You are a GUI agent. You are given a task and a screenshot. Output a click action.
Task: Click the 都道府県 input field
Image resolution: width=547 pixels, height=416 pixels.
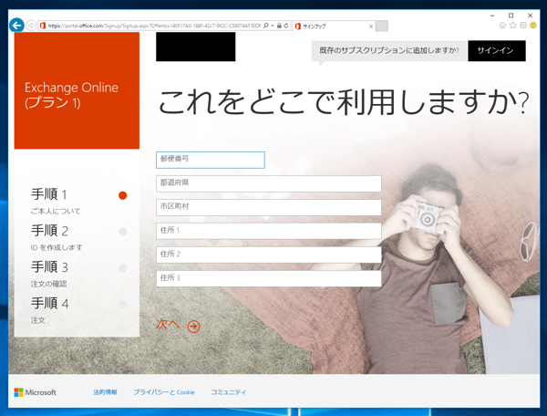(x=269, y=183)
